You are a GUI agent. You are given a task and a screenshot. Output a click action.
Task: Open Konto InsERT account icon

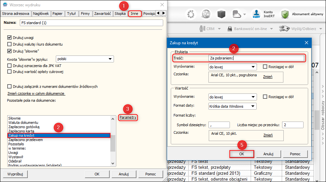[256, 14]
